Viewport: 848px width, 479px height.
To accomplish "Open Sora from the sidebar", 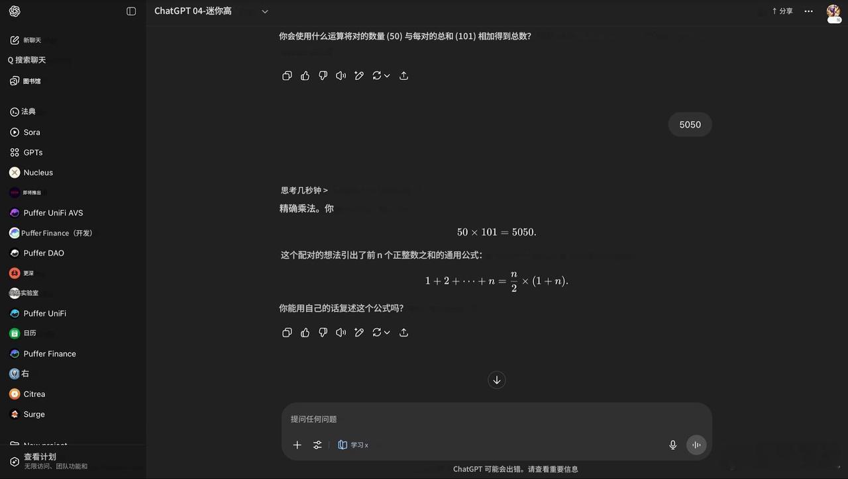I will point(26,132).
